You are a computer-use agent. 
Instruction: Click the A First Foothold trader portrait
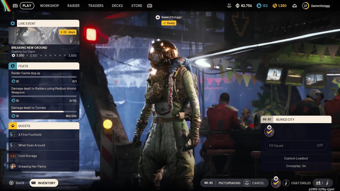click(x=13, y=134)
